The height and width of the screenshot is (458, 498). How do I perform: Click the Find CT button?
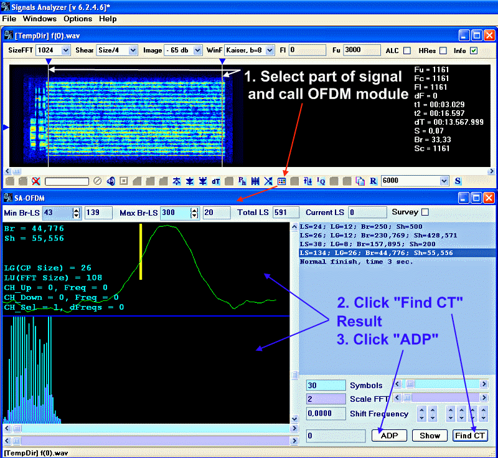tap(470, 436)
